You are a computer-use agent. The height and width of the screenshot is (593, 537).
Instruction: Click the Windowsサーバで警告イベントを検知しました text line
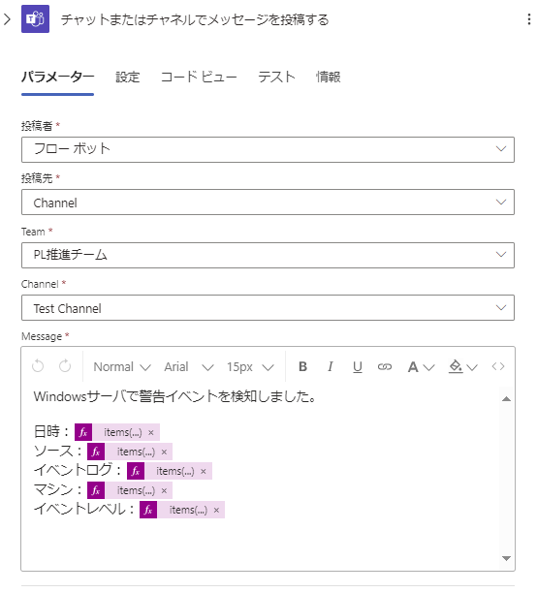click(174, 396)
